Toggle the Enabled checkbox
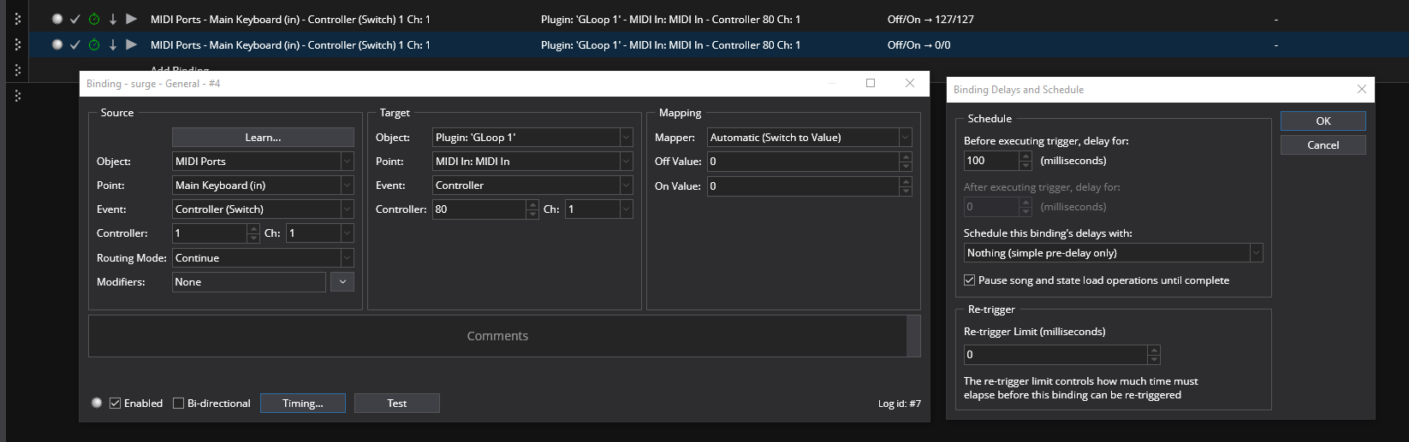Viewport: 1409px width, 442px height. click(x=116, y=404)
